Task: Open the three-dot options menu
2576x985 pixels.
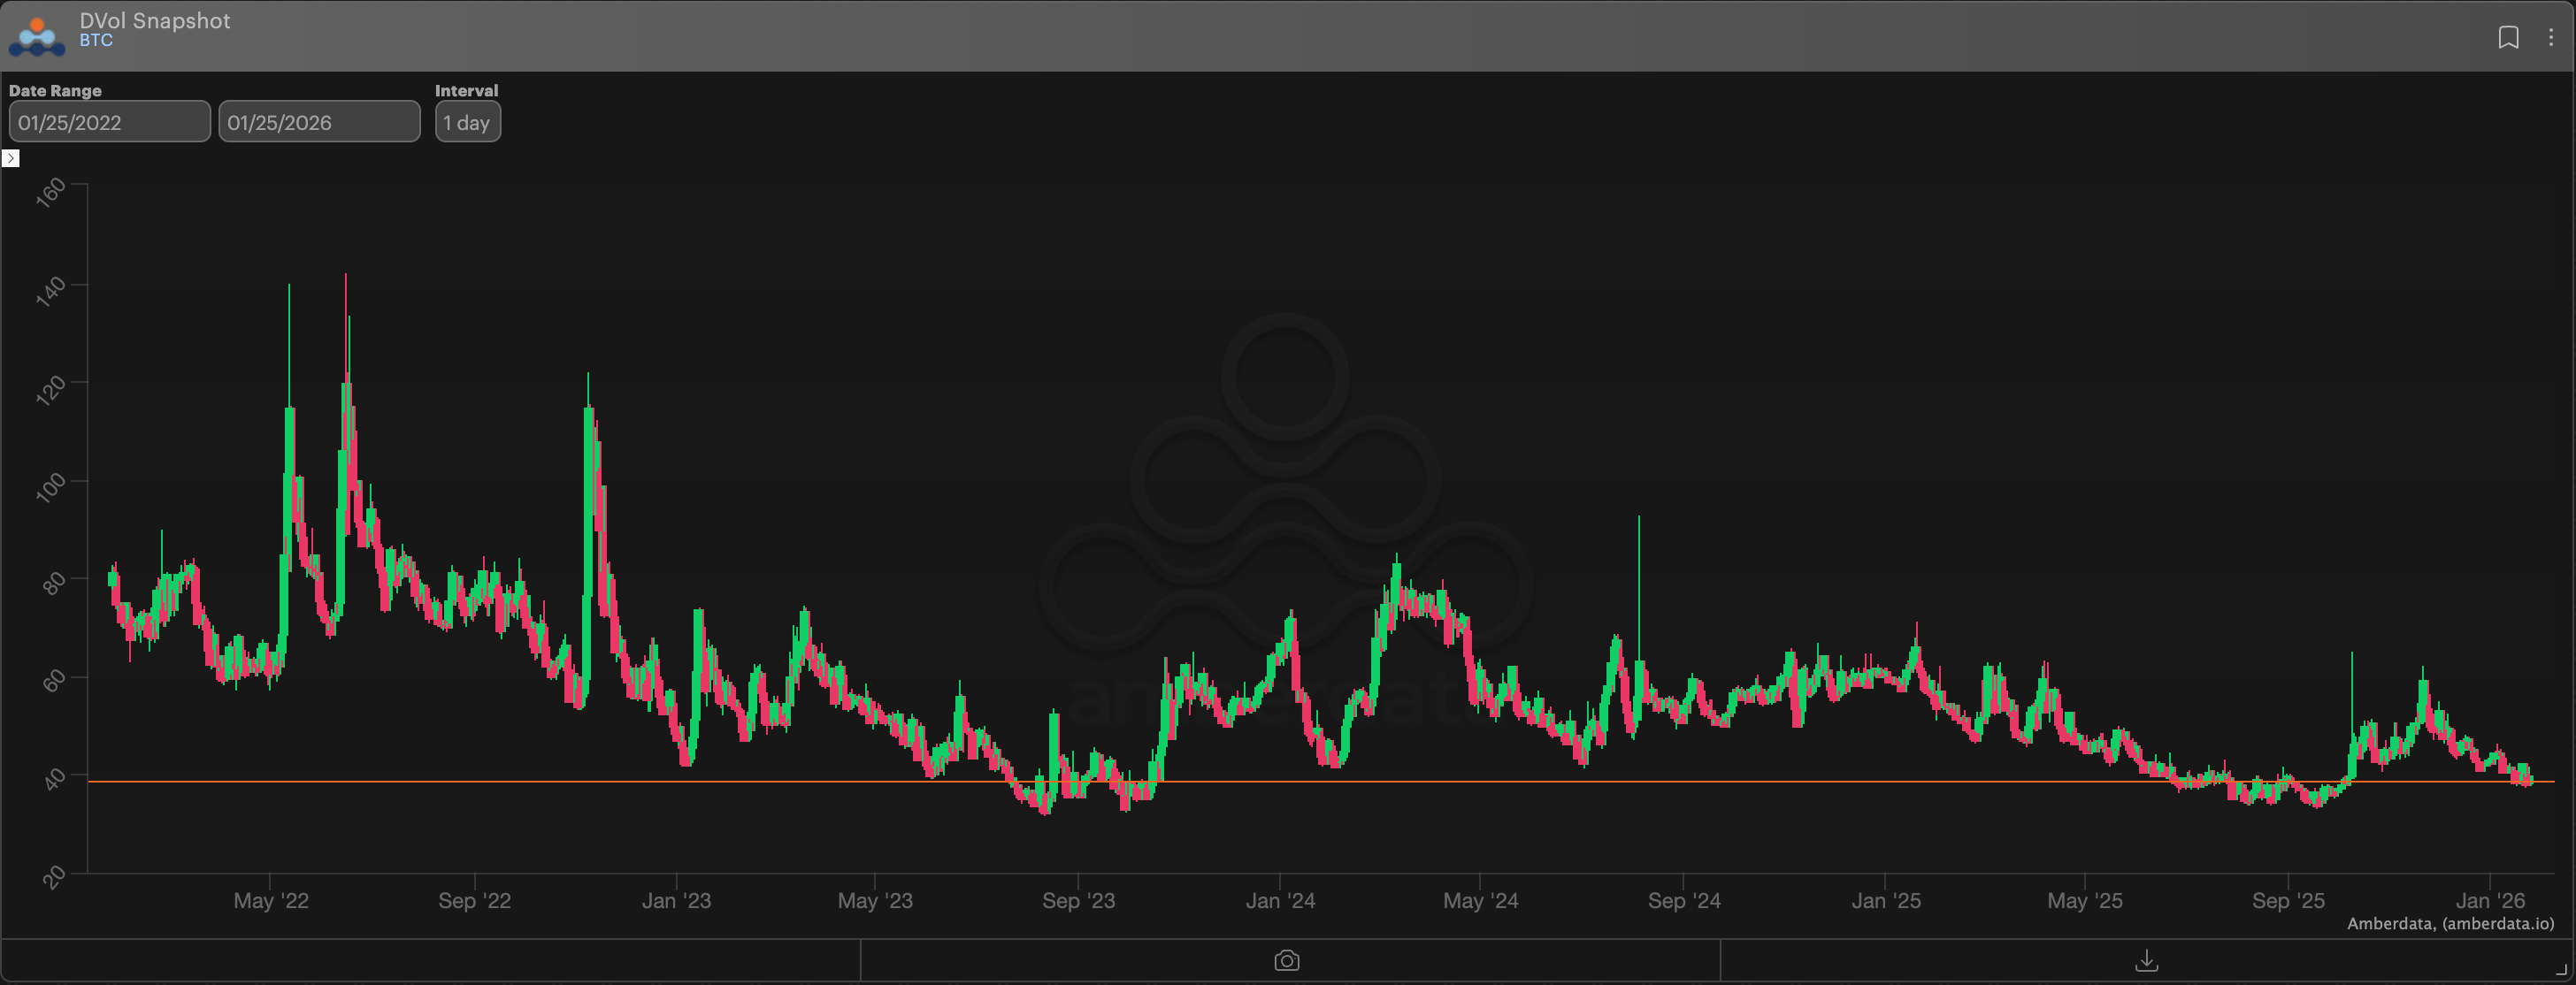Action: [x=2551, y=38]
